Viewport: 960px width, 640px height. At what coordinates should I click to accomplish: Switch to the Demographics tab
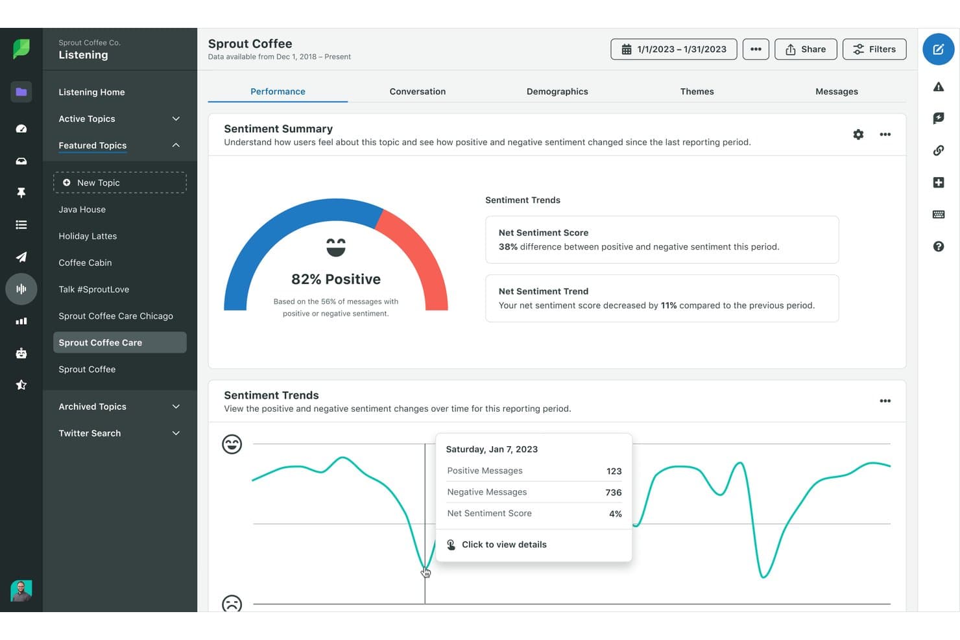pos(557,91)
